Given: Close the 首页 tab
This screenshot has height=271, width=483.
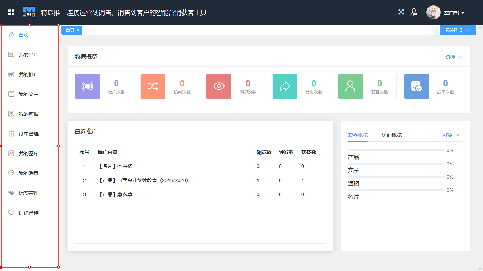Looking at the screenshot, I should [78, 30].
